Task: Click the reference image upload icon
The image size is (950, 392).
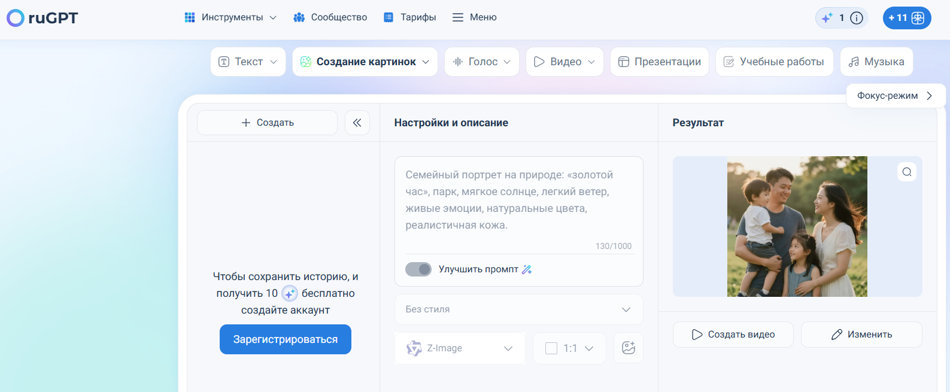Action: tap(628, 348)
